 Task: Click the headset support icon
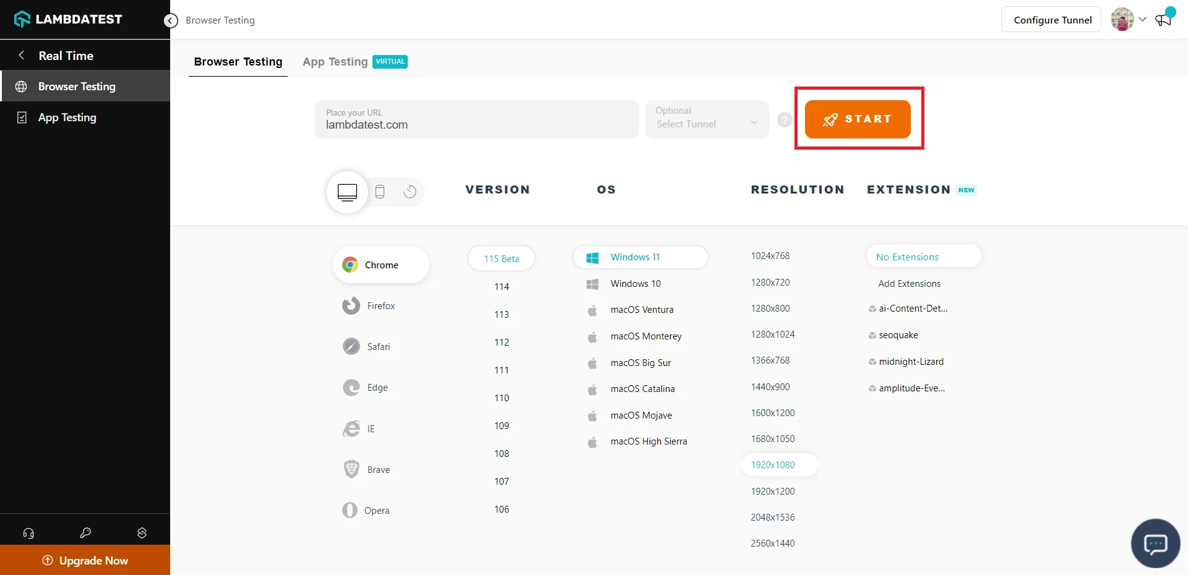click(28, 532)
